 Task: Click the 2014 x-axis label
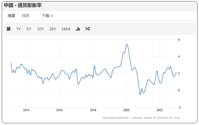pos(26,110)
